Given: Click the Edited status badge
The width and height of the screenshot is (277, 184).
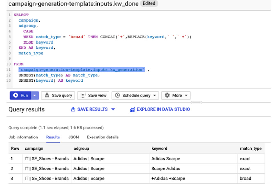Looking at the screenshot, I should click(x=149, y=3).
